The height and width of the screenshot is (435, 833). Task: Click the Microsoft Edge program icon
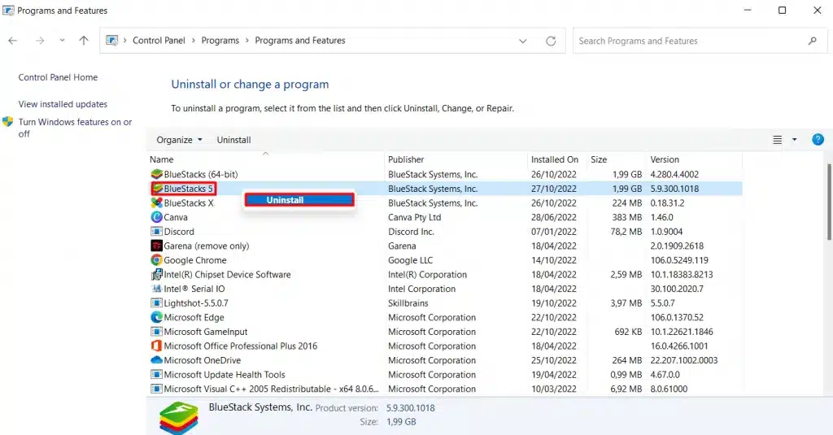156,318
